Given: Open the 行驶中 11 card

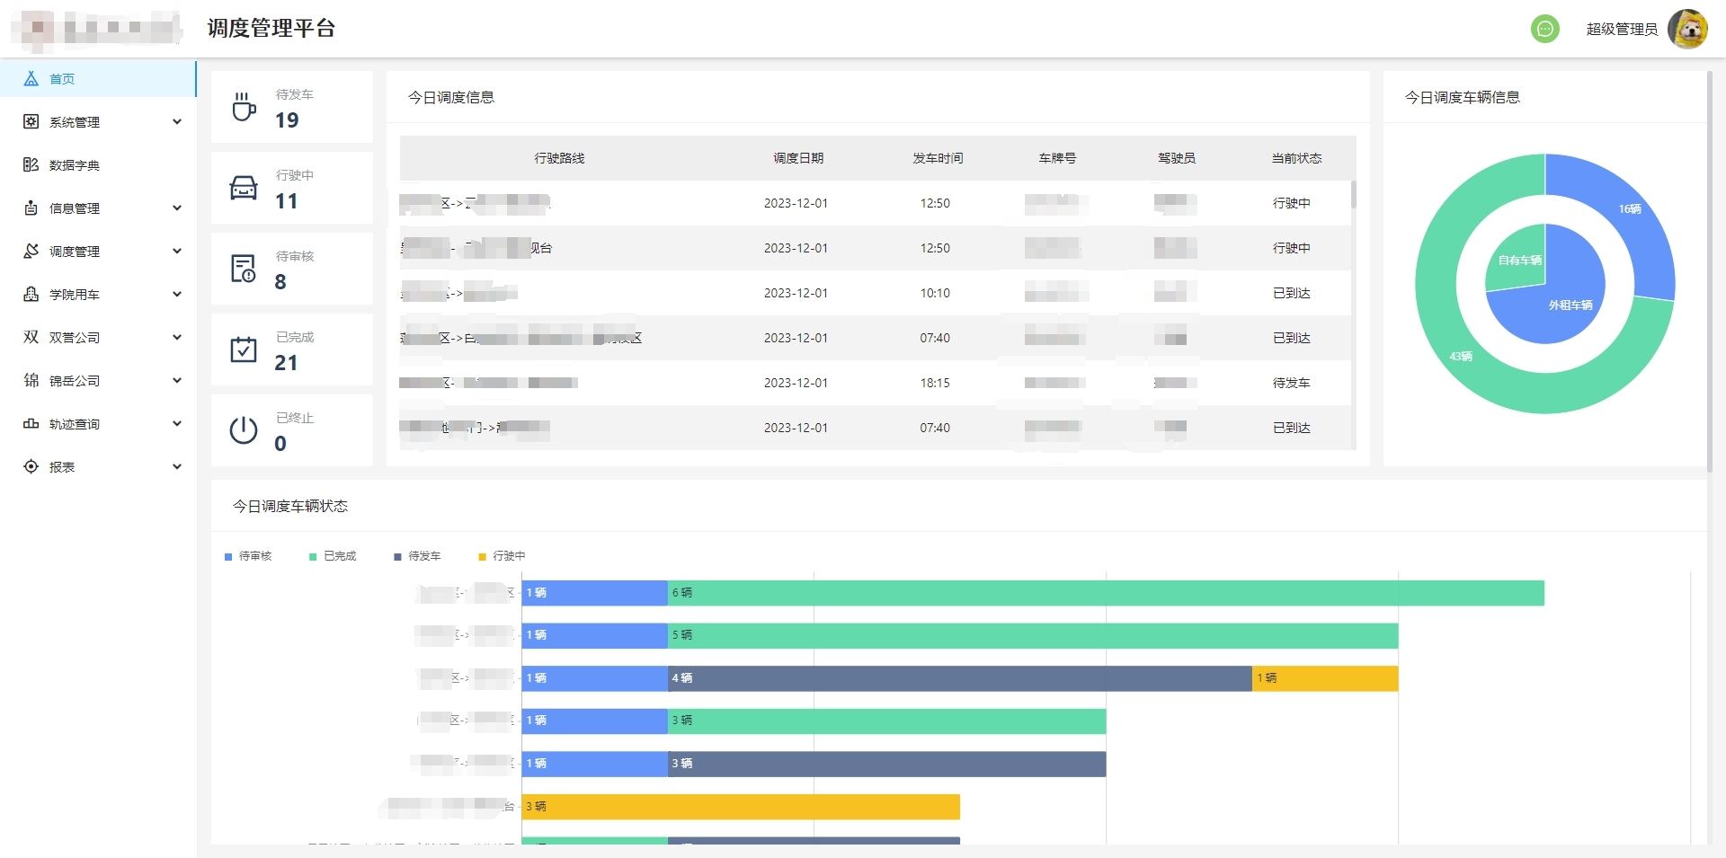Looking at the screenshot, I should click(292, 188).
